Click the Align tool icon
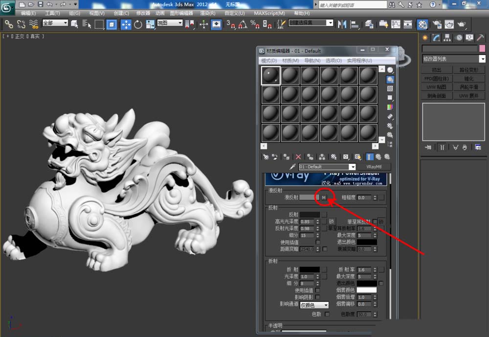This screenshot has height=337, width=489. 355,24
